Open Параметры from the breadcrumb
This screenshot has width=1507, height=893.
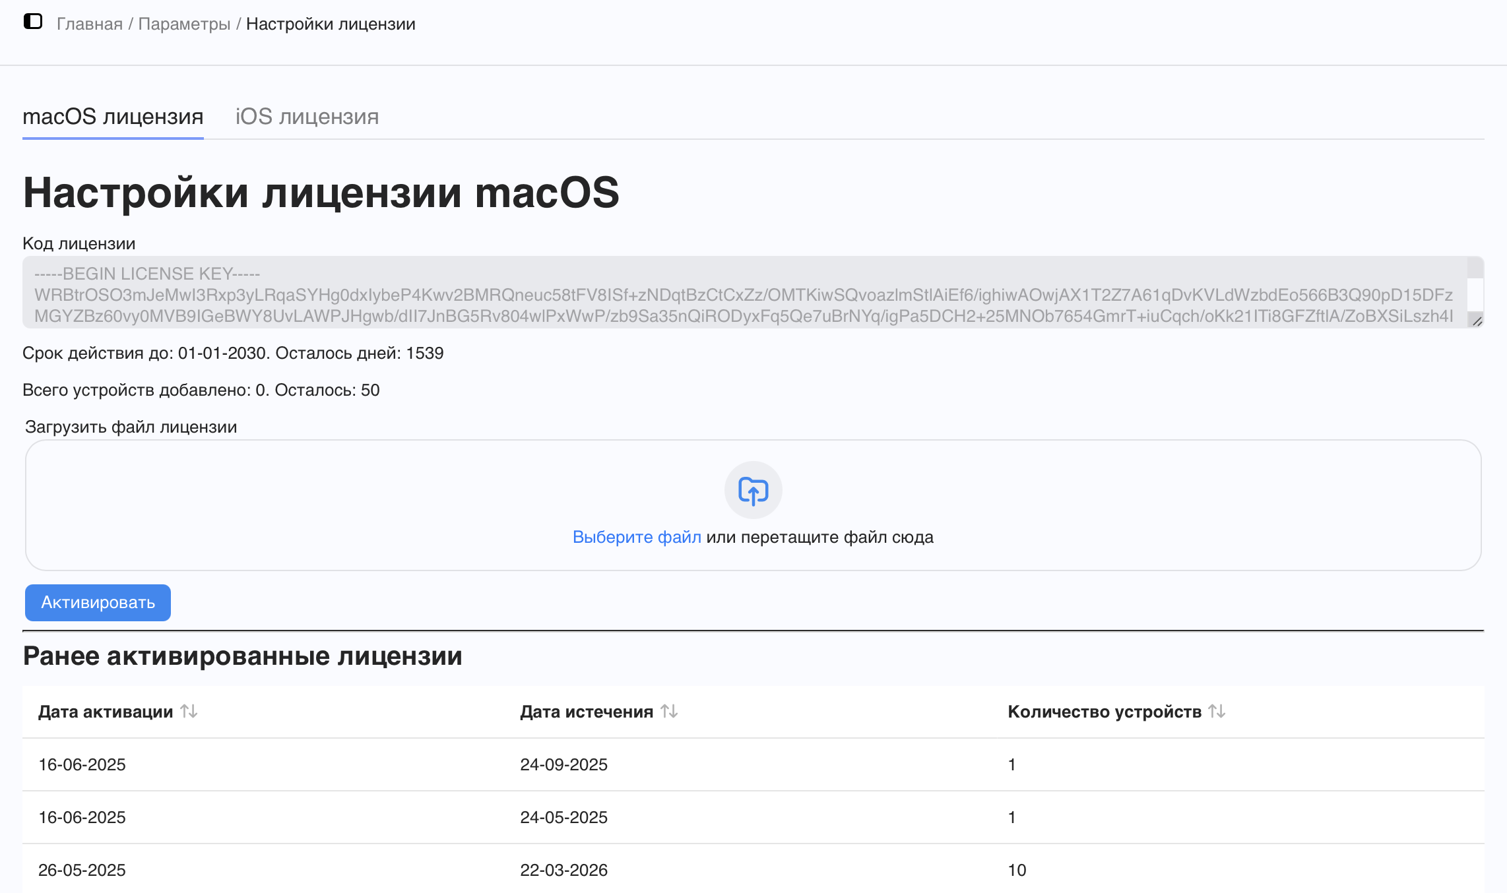coord(184,24)
